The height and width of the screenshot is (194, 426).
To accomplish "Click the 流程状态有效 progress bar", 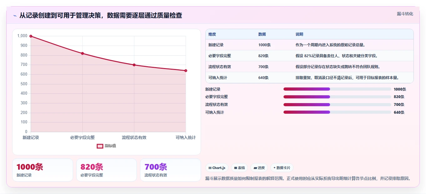I will pos(337,105).
